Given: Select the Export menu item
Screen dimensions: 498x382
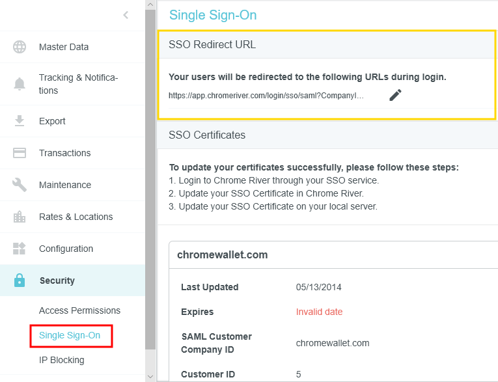Looking at the screenshot, I should click(x=52, y=121).
